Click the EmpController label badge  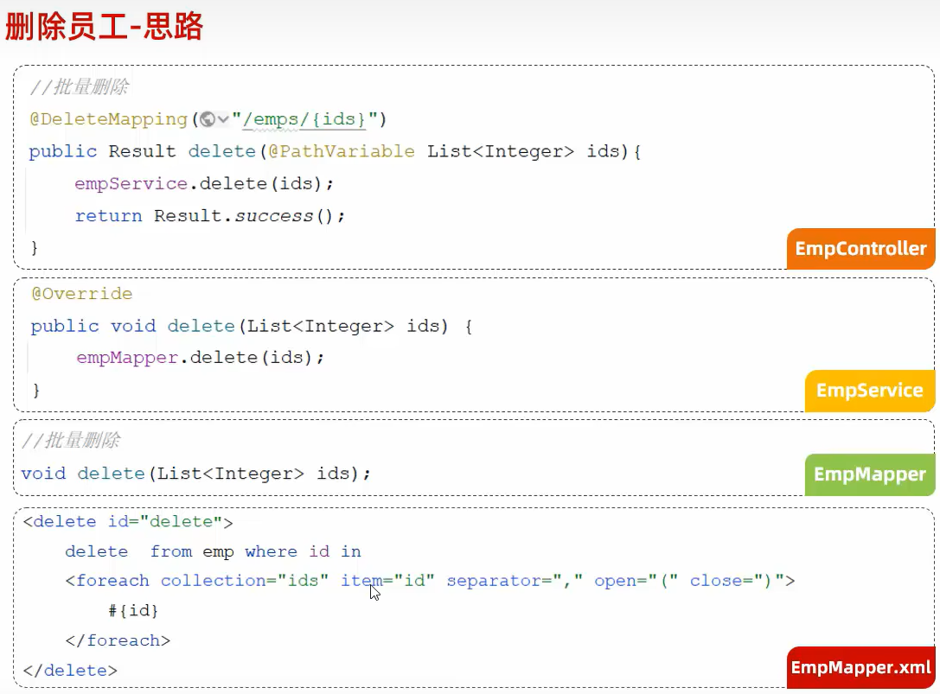click(x=860, y=248)
